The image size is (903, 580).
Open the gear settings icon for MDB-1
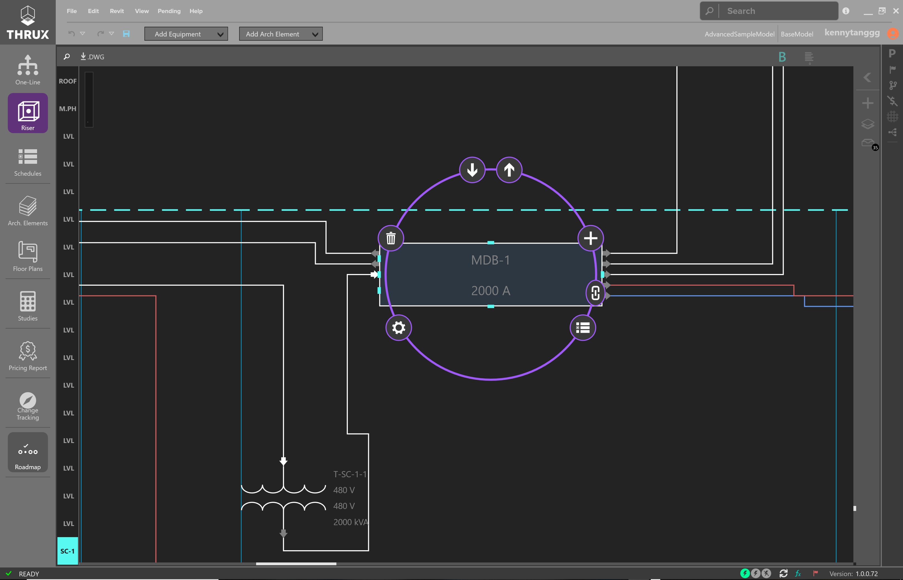(x=398, y=328)
